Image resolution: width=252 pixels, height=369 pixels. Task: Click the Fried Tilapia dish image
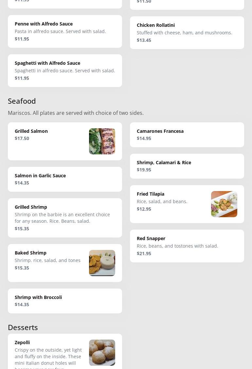coord(224,204)
